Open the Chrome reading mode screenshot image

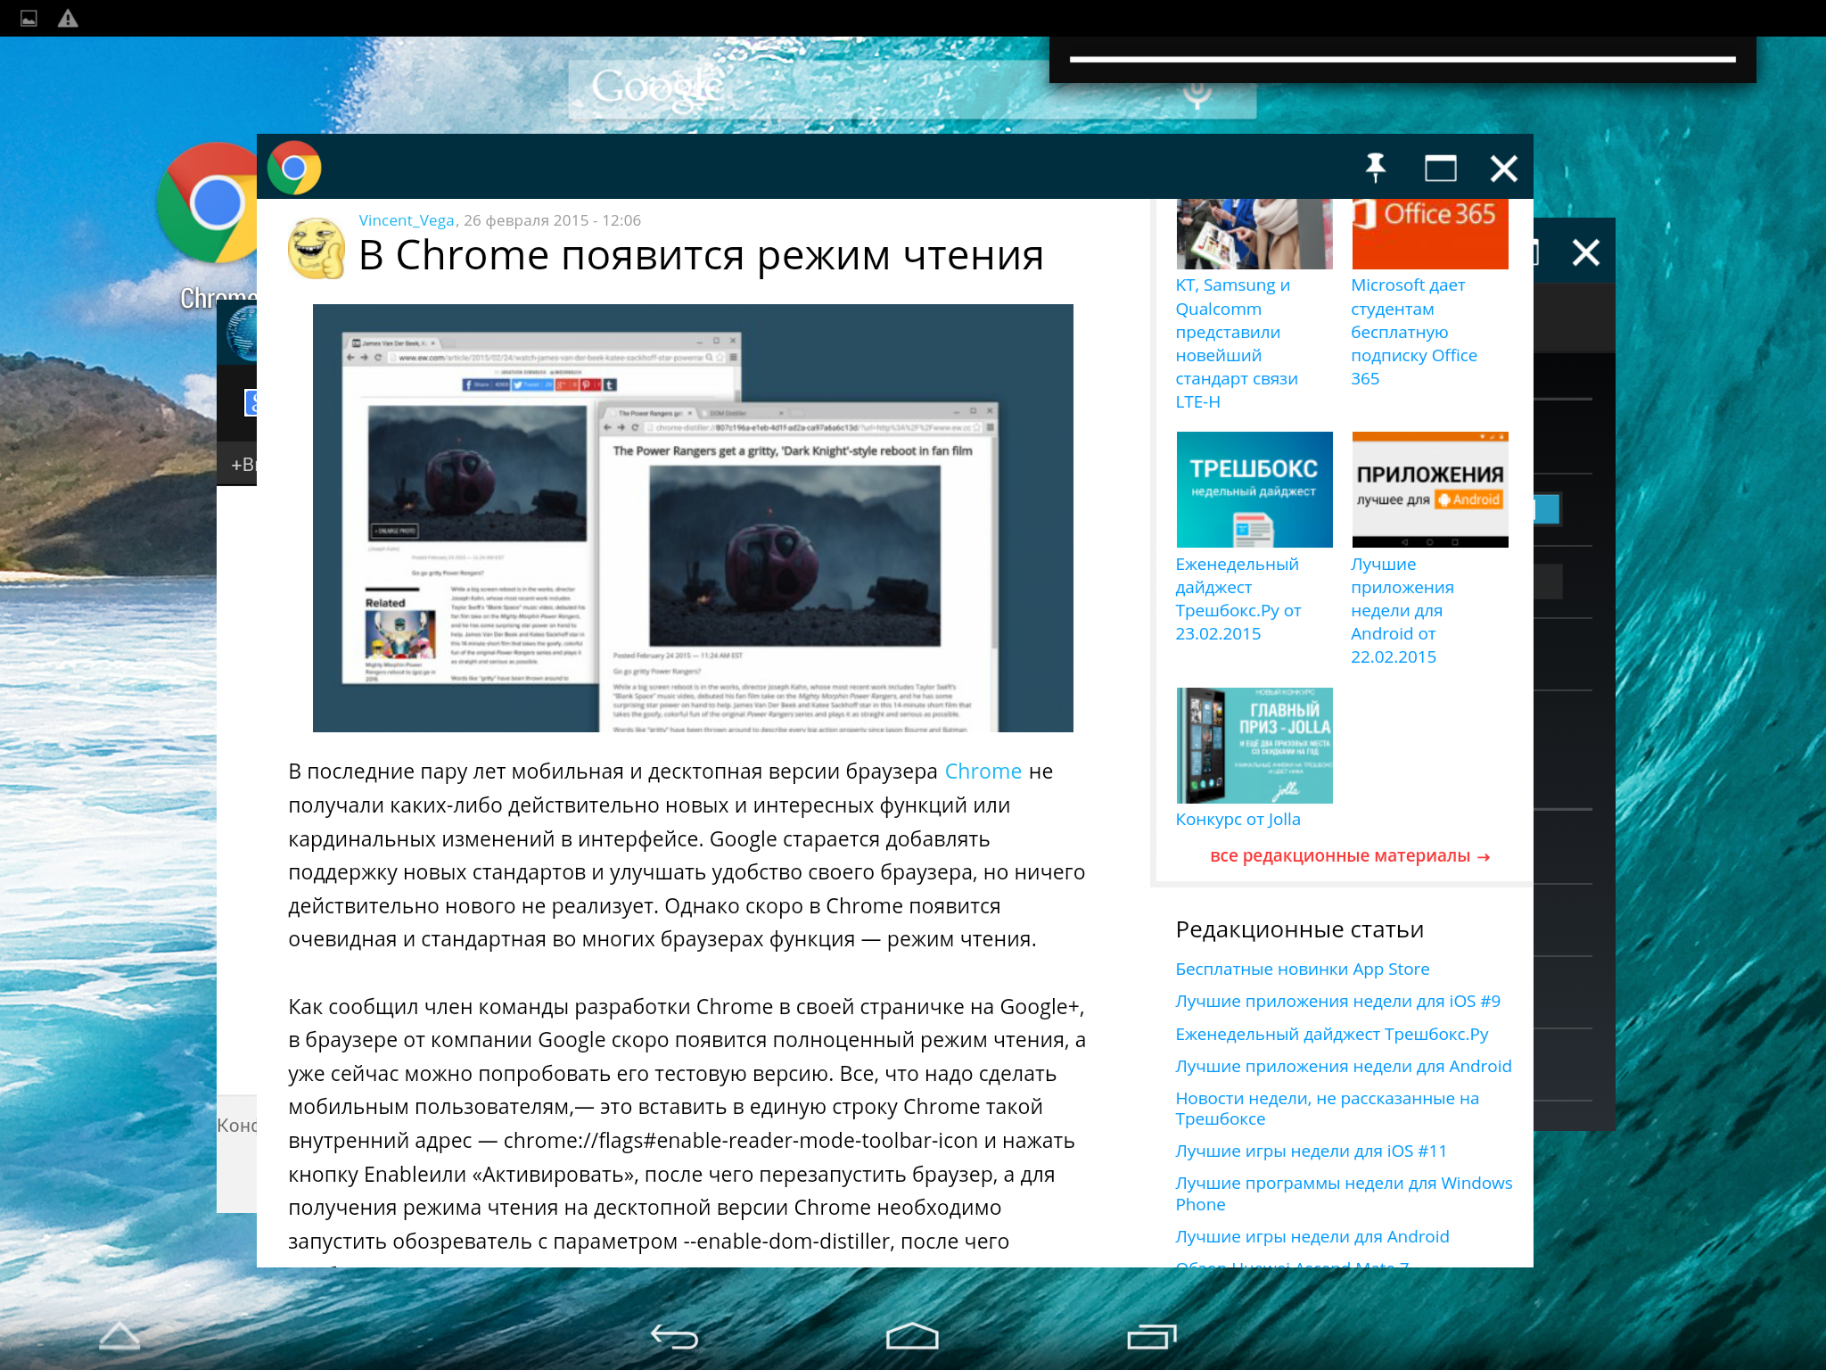click(x=693, y=518)
